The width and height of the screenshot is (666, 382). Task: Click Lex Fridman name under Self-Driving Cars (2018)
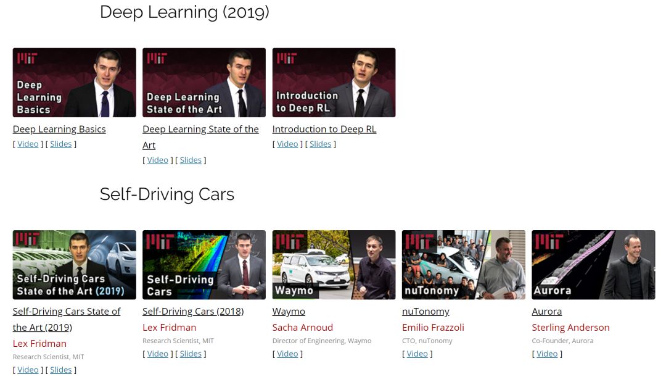[x=170, y=328]
